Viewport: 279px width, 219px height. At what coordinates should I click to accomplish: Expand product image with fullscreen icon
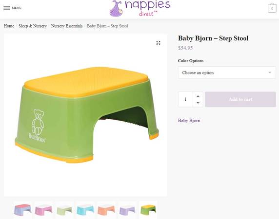[x=158, y=43]
